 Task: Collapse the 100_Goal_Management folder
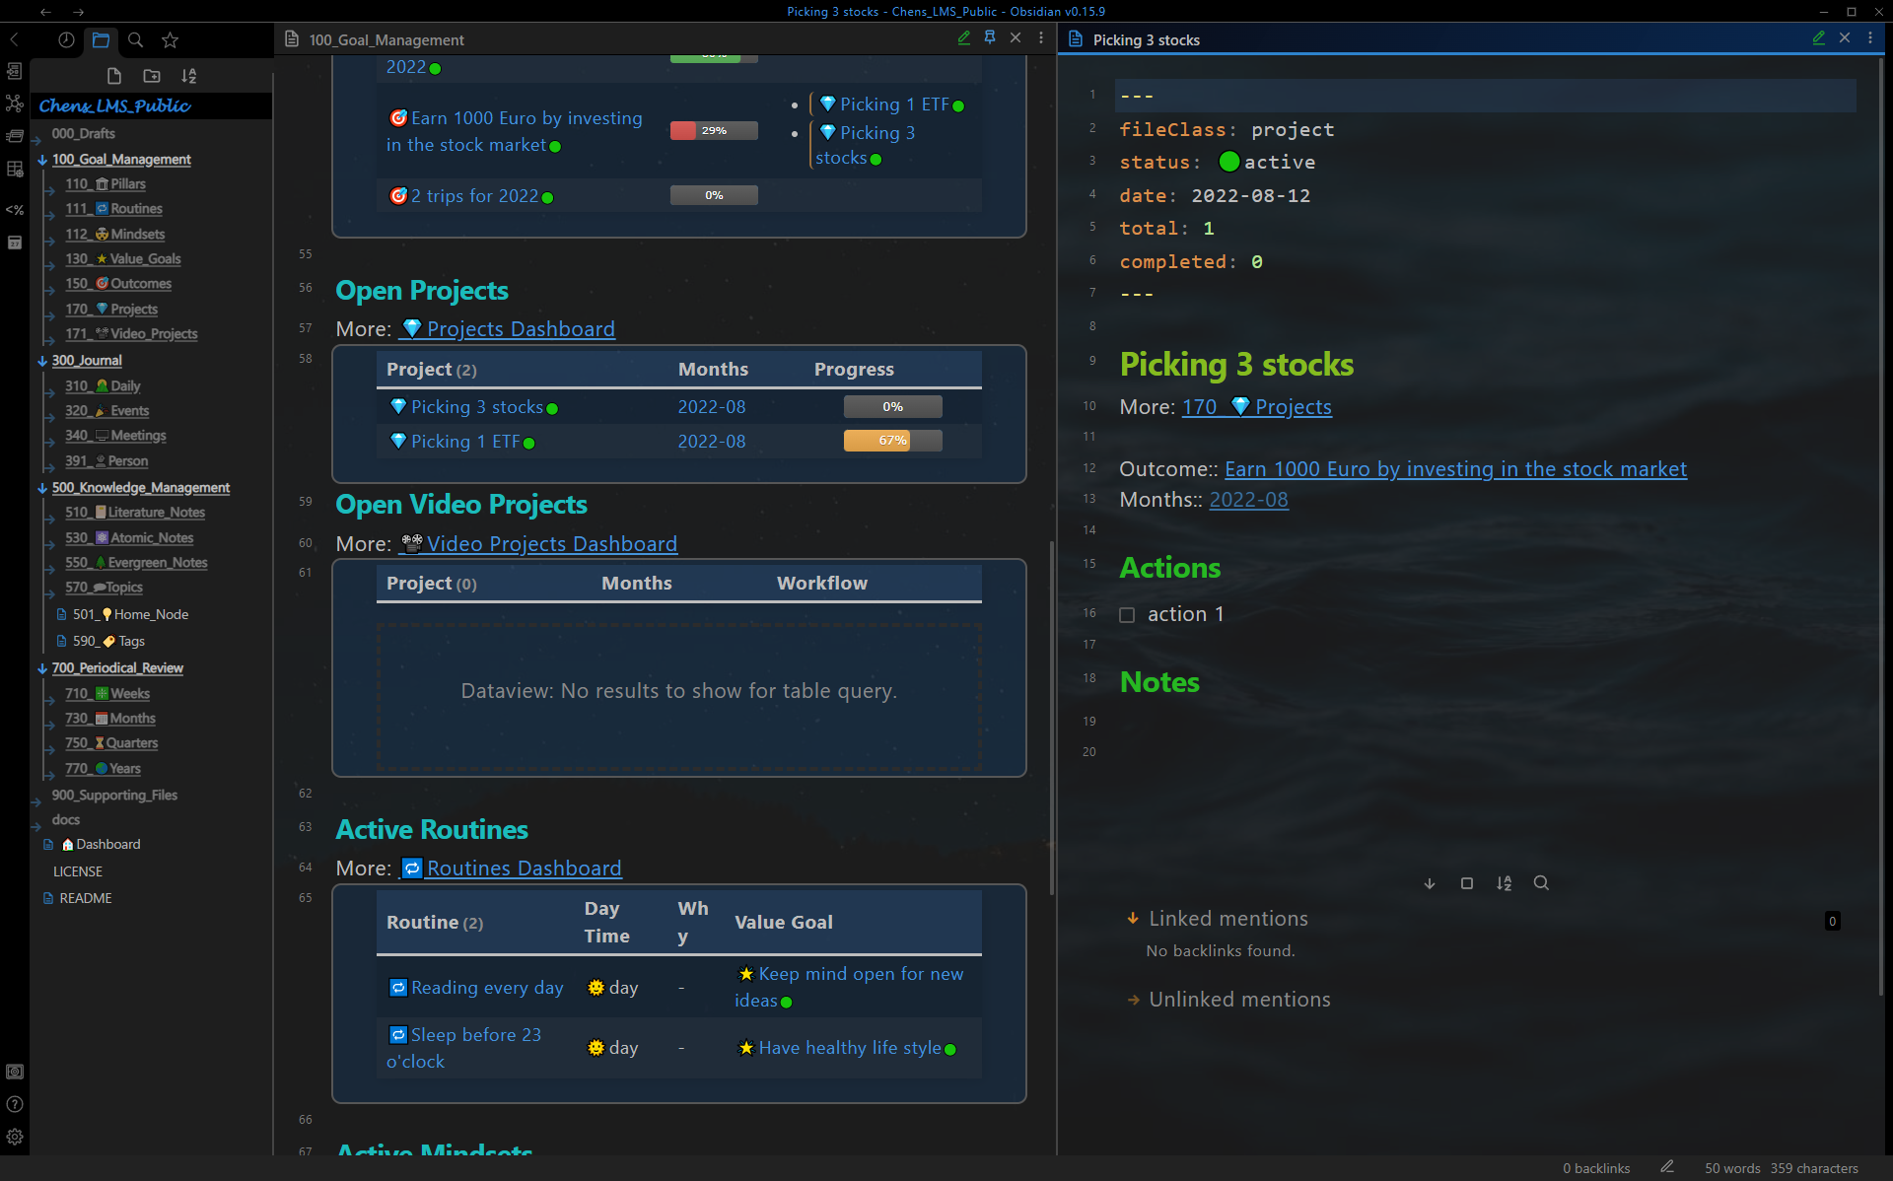pos(120,160)
